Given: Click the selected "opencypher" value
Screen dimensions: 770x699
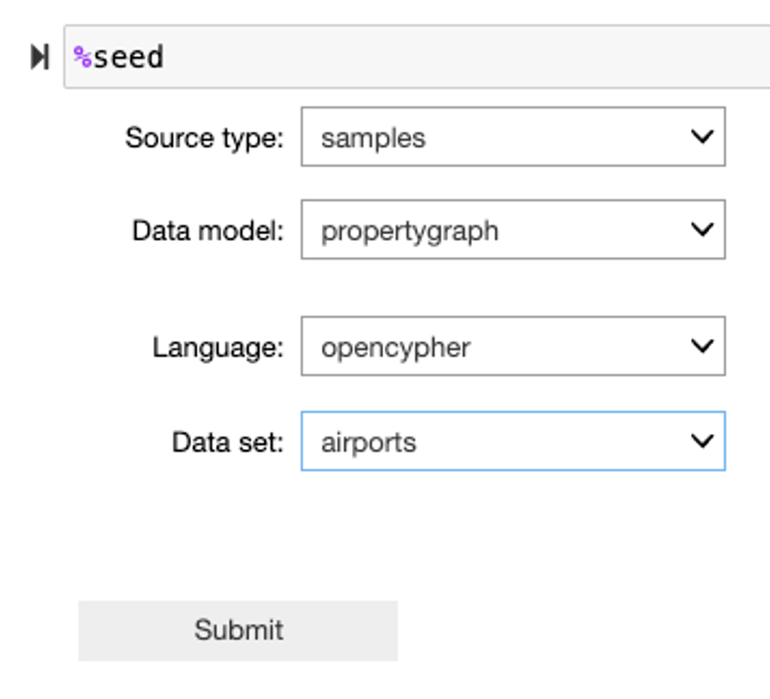Looking at the screenshot, I should tap(396, 347).
